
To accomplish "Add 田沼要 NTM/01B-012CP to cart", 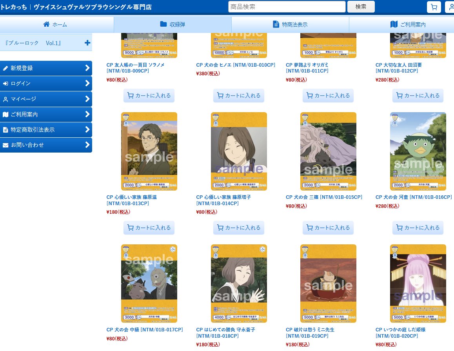I will click(418, 96).
